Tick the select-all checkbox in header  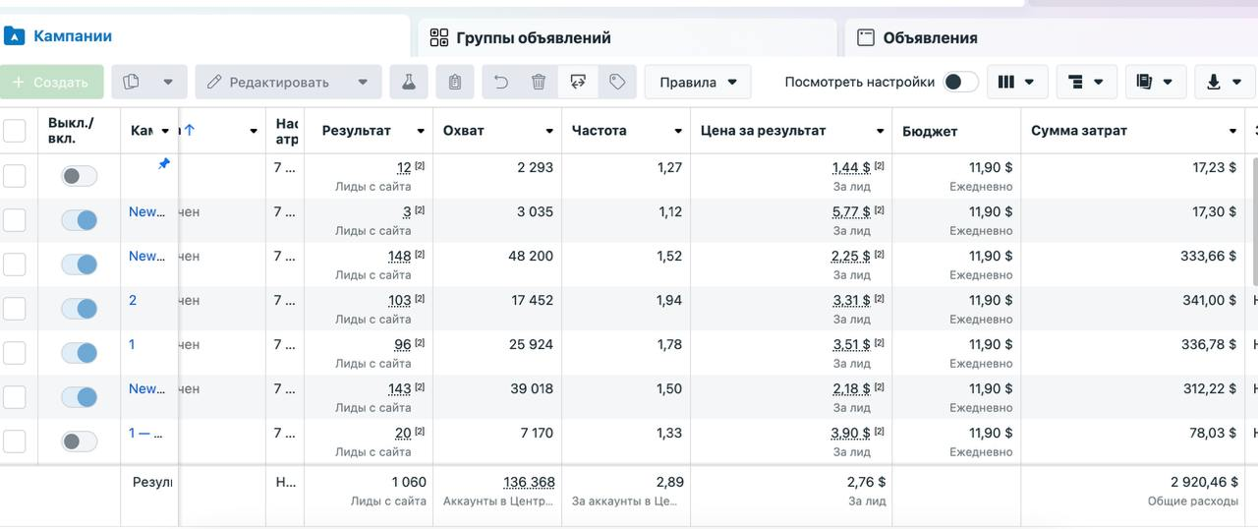[15, 131]
